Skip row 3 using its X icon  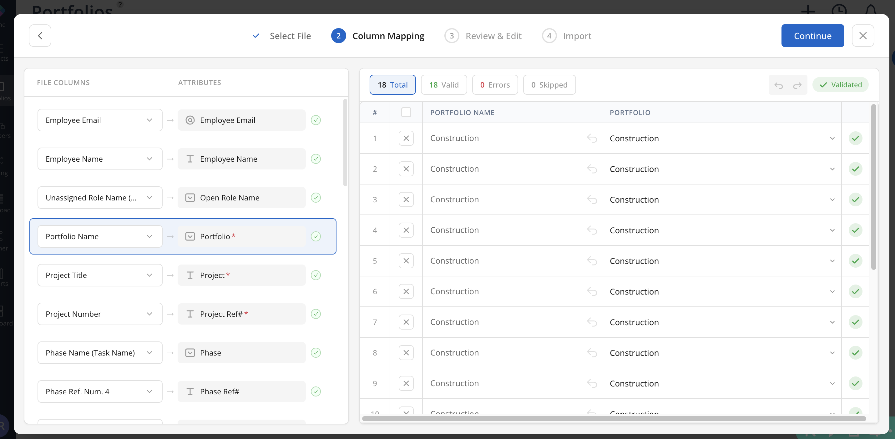(x=406, y=199)
